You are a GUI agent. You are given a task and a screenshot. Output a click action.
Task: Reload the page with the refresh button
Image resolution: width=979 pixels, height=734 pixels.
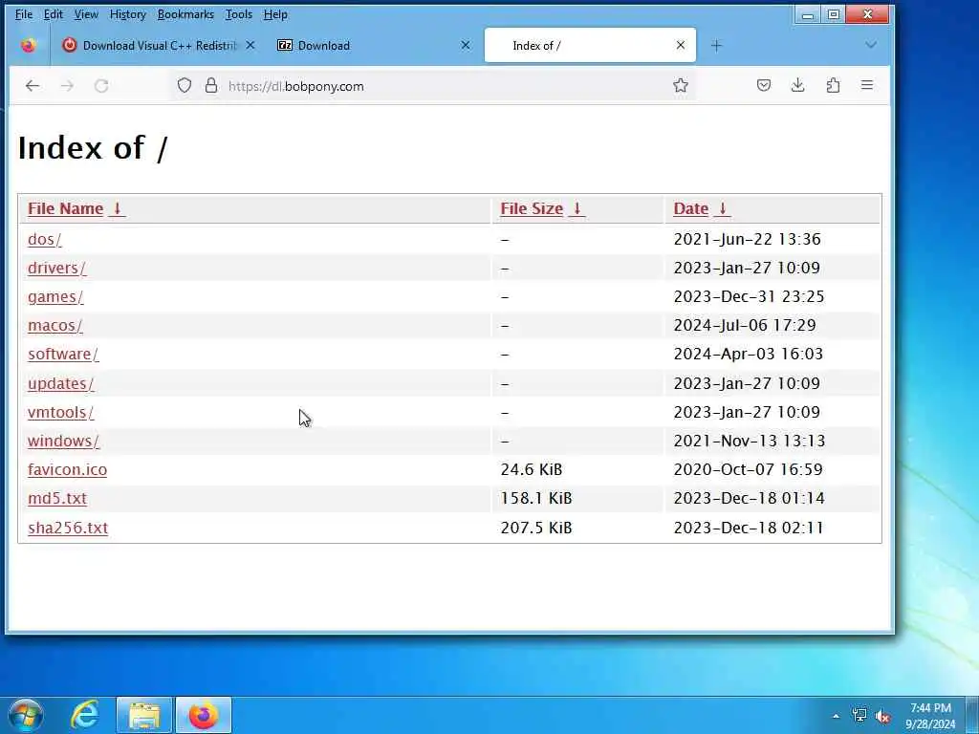(101, 86)
